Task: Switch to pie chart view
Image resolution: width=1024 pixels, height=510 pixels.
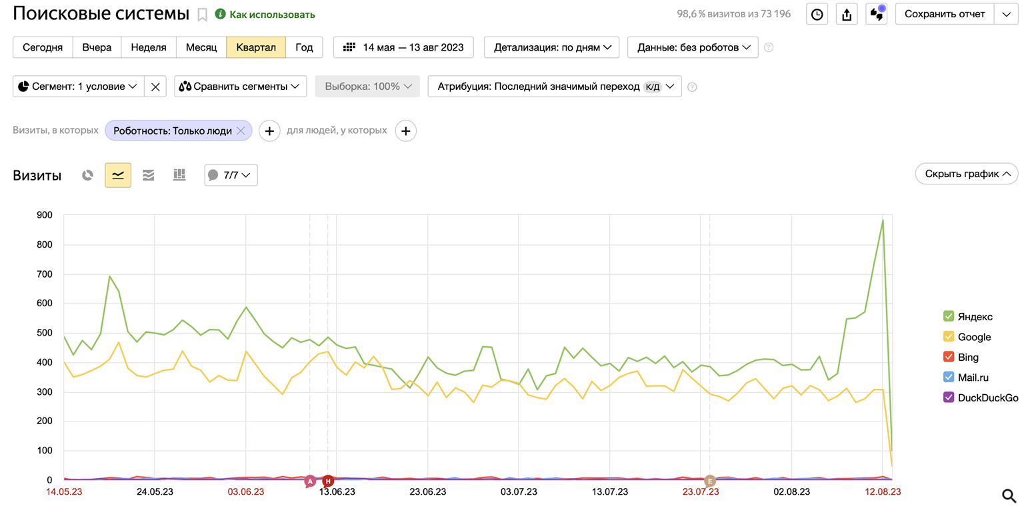Action: (87, 175)
